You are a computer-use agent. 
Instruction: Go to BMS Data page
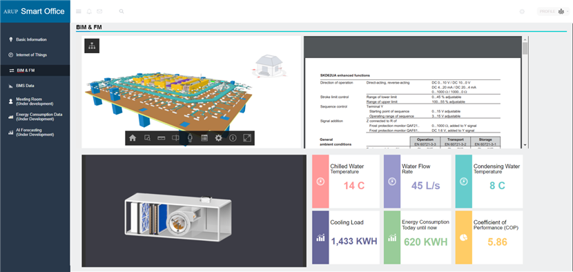click(26, 86)
